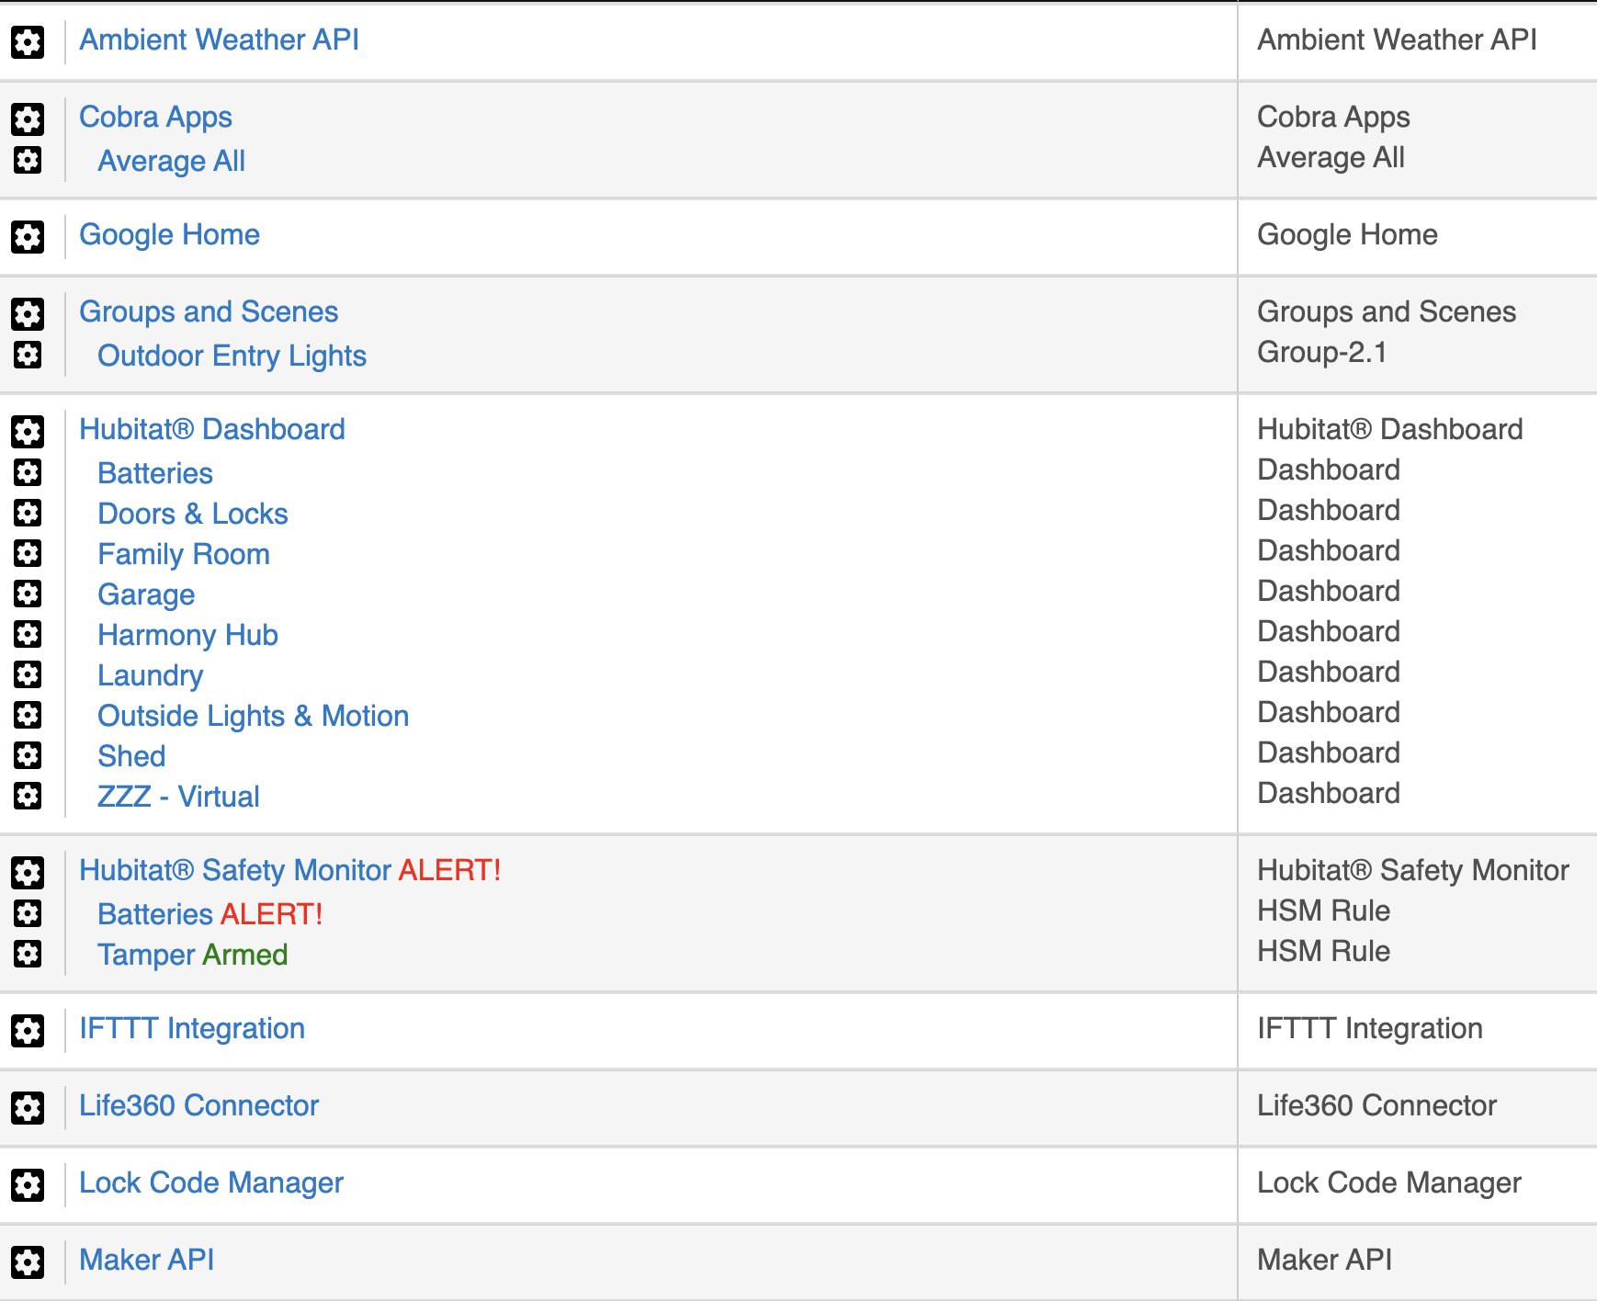Open Outside Lights & Motion dashboard

click(253, 716)
